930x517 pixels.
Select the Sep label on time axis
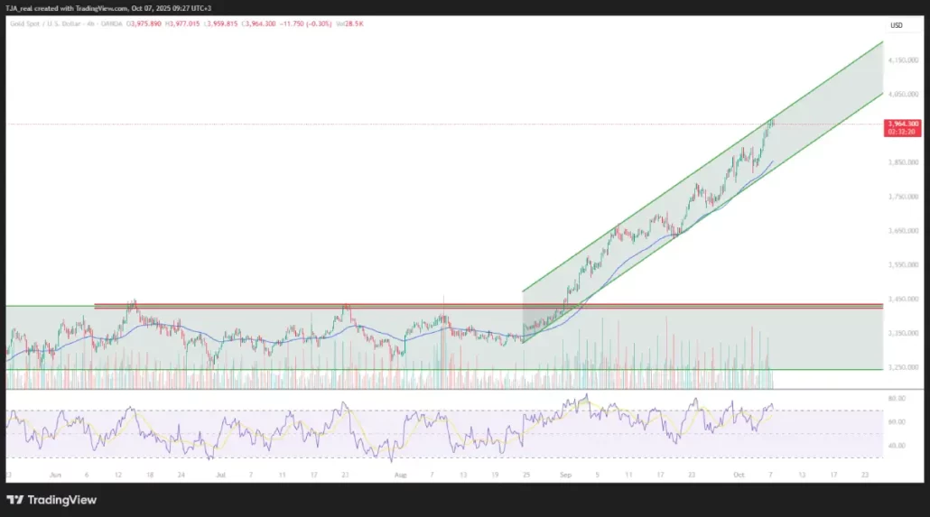(x=565, y=474)
